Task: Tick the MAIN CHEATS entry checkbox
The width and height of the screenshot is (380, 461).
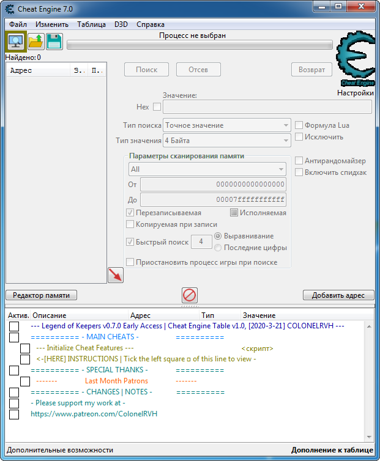Action: (14, 337)
